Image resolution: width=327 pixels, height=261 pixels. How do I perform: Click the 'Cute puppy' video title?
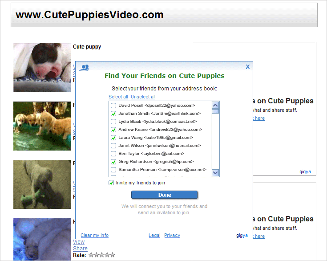coord(87,47)
